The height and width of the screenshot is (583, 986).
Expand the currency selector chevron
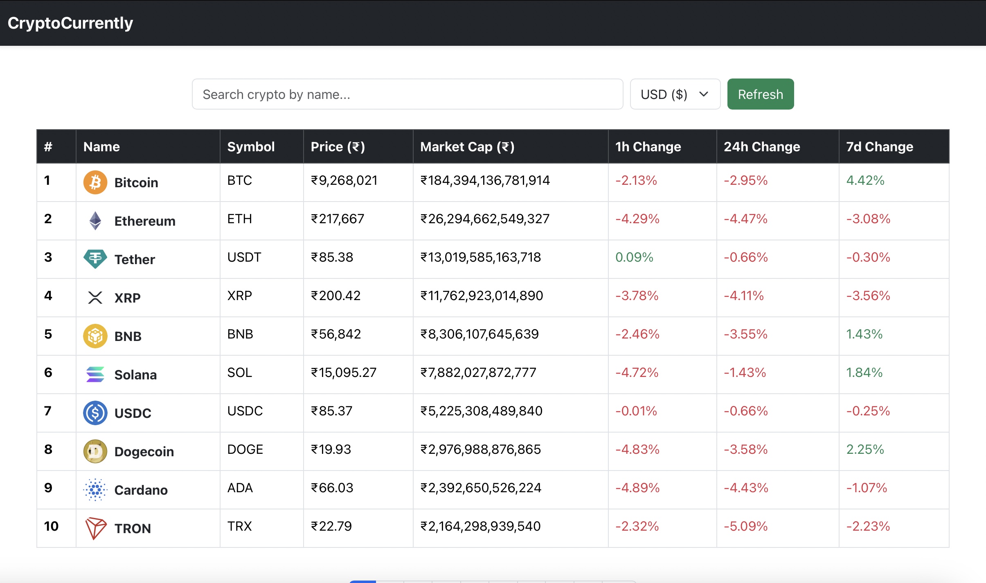703,94
